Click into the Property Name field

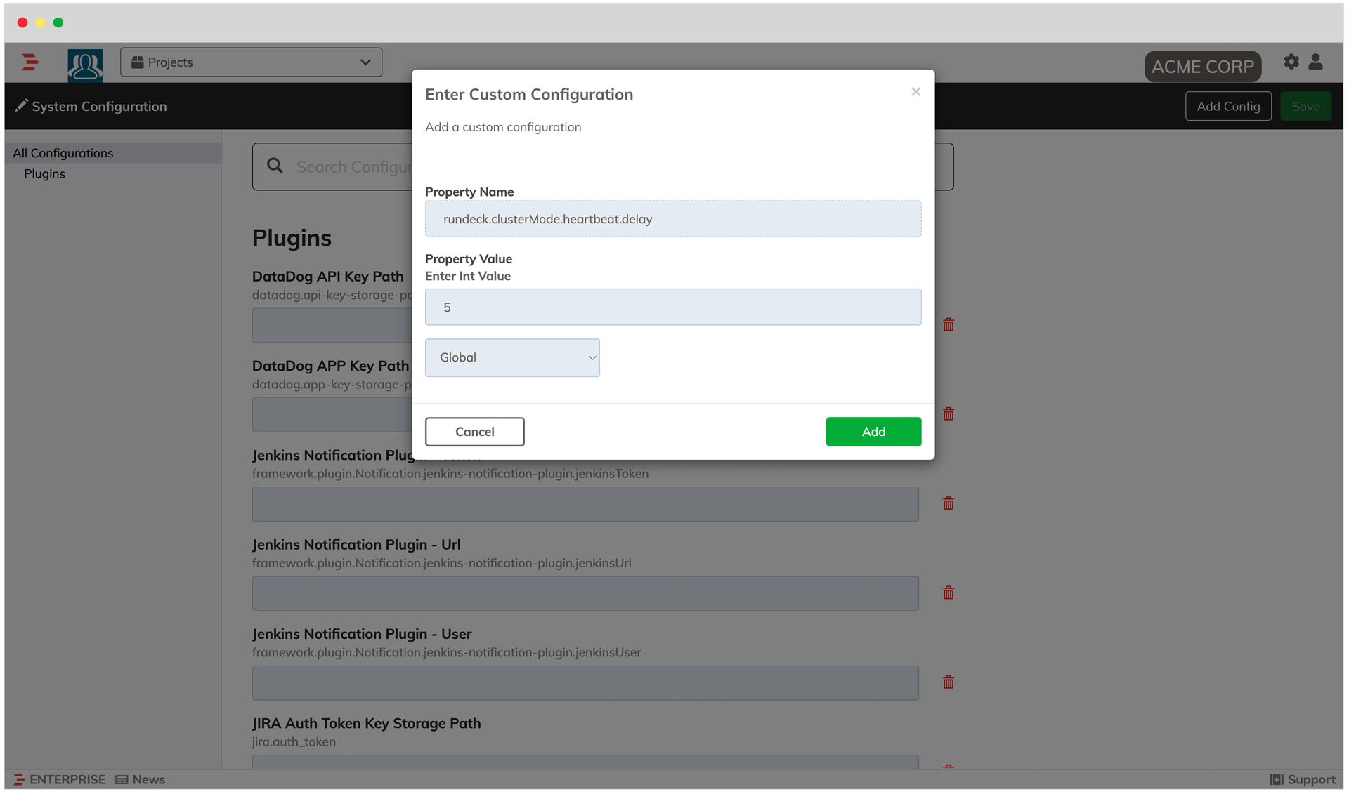point(672,219)
